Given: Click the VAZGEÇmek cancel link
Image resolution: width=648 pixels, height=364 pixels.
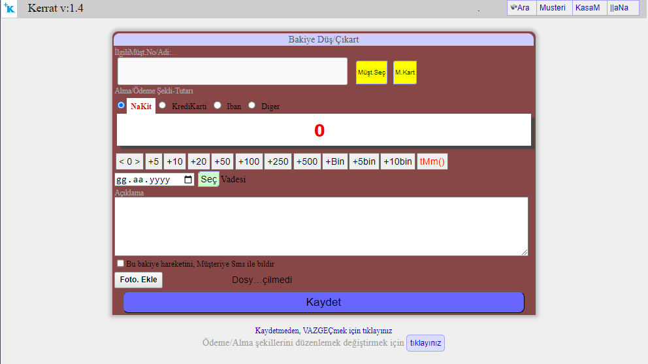Looking at the screenshot, I should (x=323, y=331).
